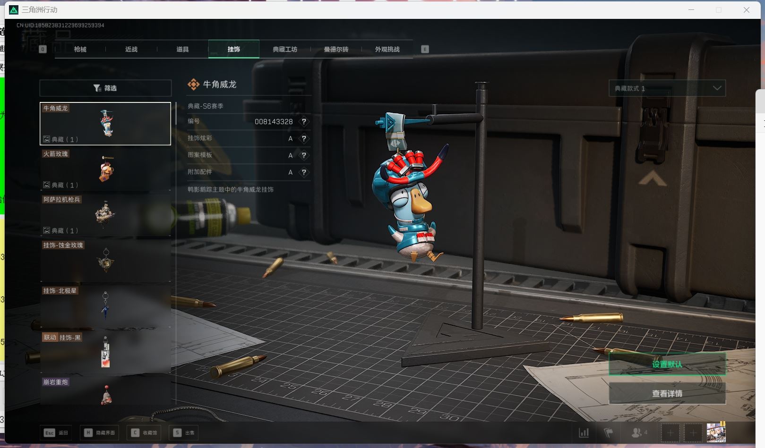
Task: Open the flag icon in bottom bar
Action: (609, 432)
